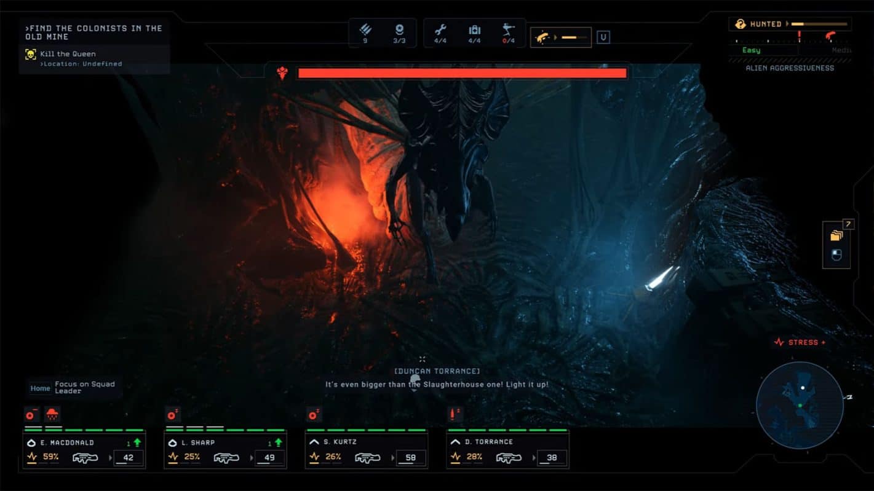Click the orange flamethrower special weapon icon
Screen dimensions: 874x491
click(543, 37)
